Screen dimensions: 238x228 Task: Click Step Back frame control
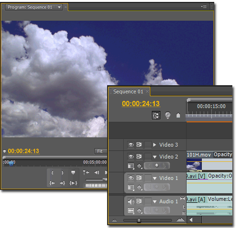pos(97,172)
